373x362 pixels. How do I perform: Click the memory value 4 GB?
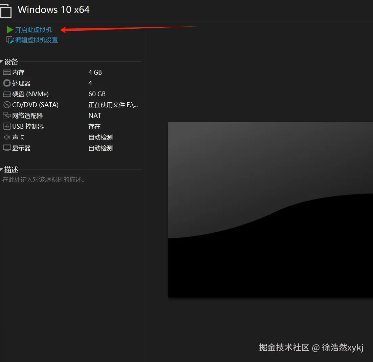pyautogui.click(x=95, y=72)
